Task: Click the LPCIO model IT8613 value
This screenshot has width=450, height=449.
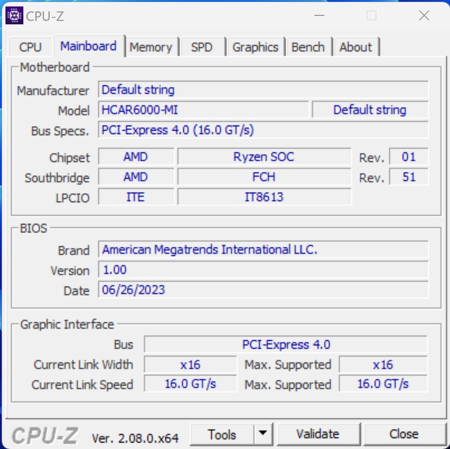Action: [264, 197]
